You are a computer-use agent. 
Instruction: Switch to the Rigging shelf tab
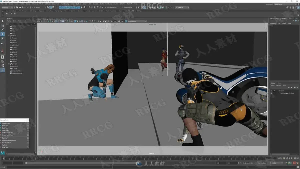41,11
